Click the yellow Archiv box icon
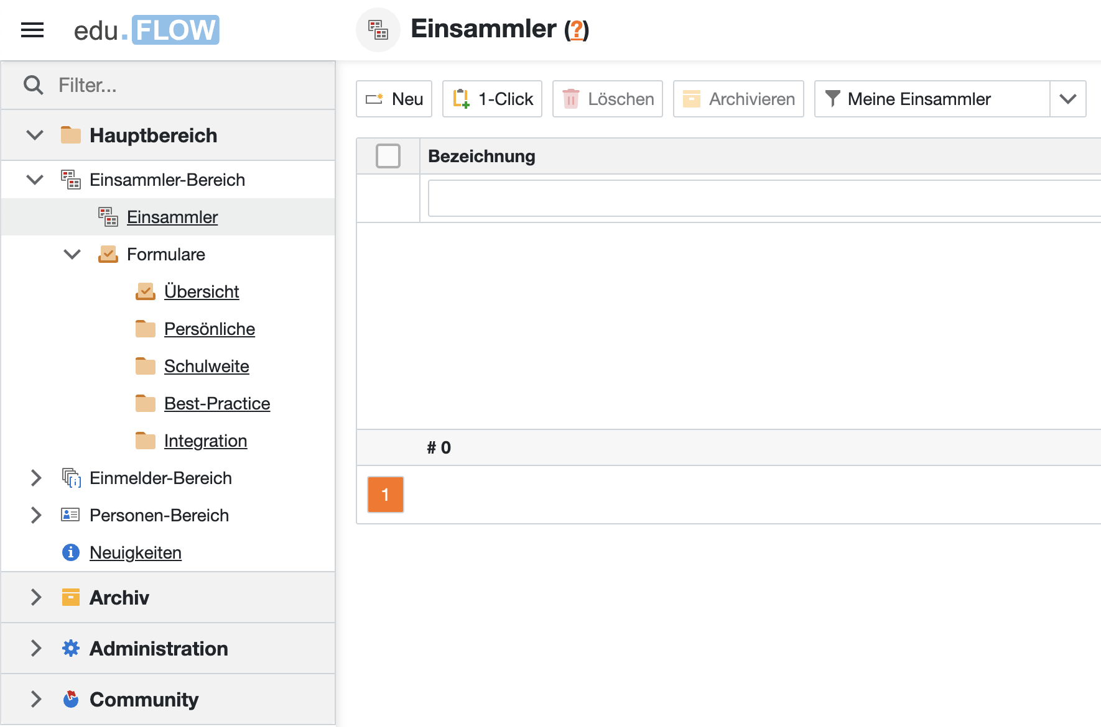The width and height of the screenshot is (1101, 727). (71, 598)
